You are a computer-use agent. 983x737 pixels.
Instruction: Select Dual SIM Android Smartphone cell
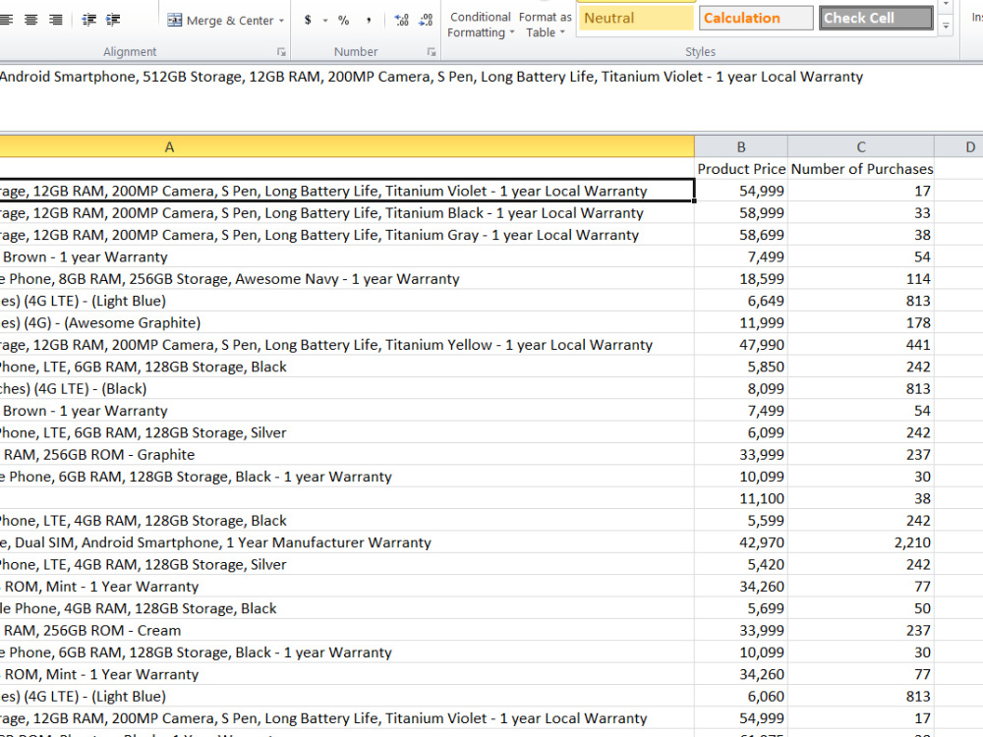(347, 542)
